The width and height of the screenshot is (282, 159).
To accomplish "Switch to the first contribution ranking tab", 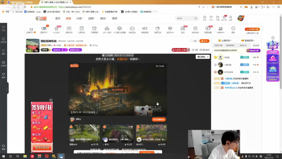I will coord(219,45).
